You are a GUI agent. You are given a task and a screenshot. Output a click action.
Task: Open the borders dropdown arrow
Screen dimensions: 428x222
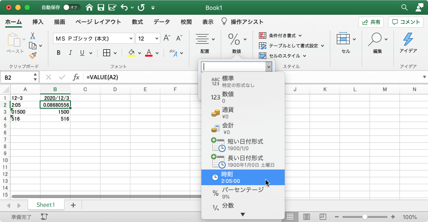coord(115,53)
